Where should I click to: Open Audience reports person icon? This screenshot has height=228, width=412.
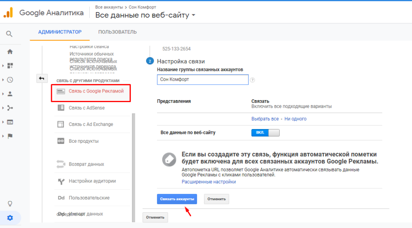click(x=10, y=94)
